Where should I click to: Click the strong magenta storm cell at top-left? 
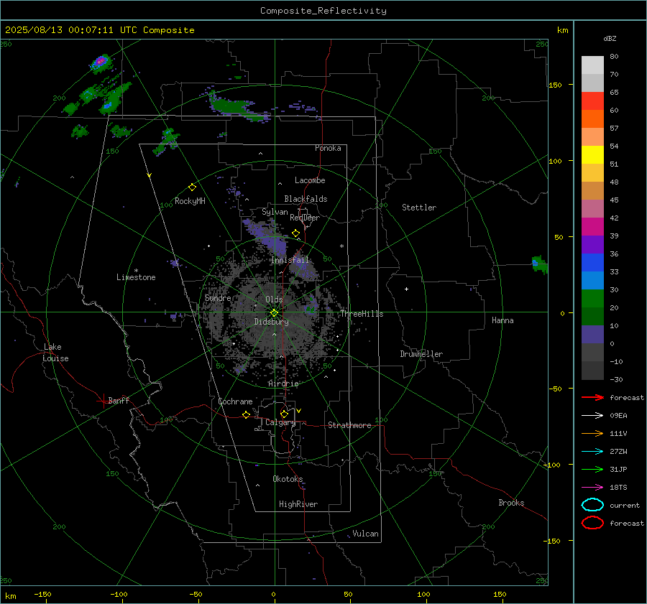100,62
